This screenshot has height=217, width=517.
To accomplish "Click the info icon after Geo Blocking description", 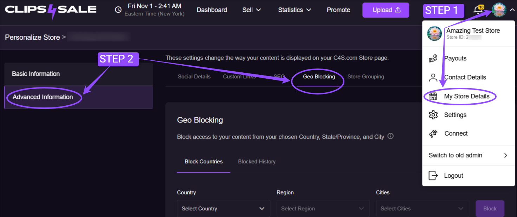I will pos(390,136).
